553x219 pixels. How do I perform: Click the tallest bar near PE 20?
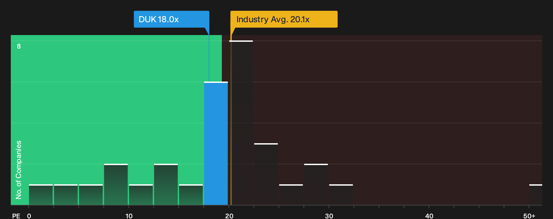241,123
